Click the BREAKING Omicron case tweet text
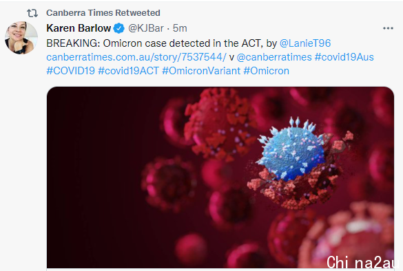This screenshot has width=403, height=271. click(161, 43)
